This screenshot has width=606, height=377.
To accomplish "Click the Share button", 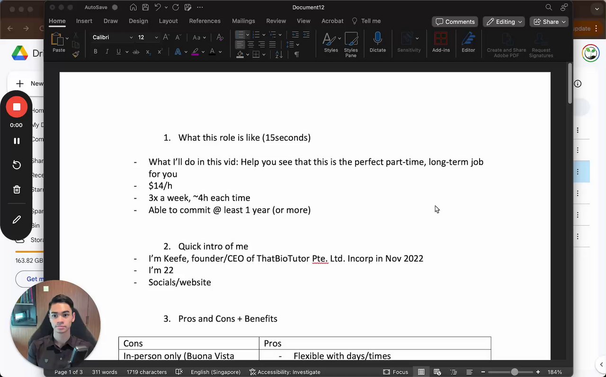I will [x=549, y=22].
